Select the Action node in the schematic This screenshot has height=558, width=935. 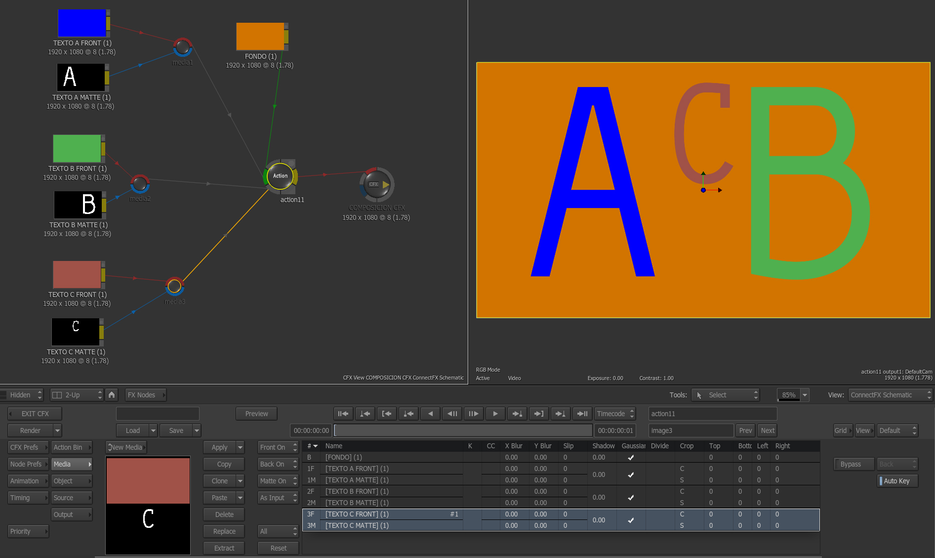281,176
